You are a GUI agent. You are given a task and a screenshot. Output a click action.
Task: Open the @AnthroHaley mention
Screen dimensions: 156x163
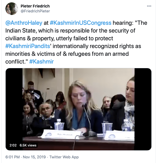pyautogui.click(x=24, y=23)
